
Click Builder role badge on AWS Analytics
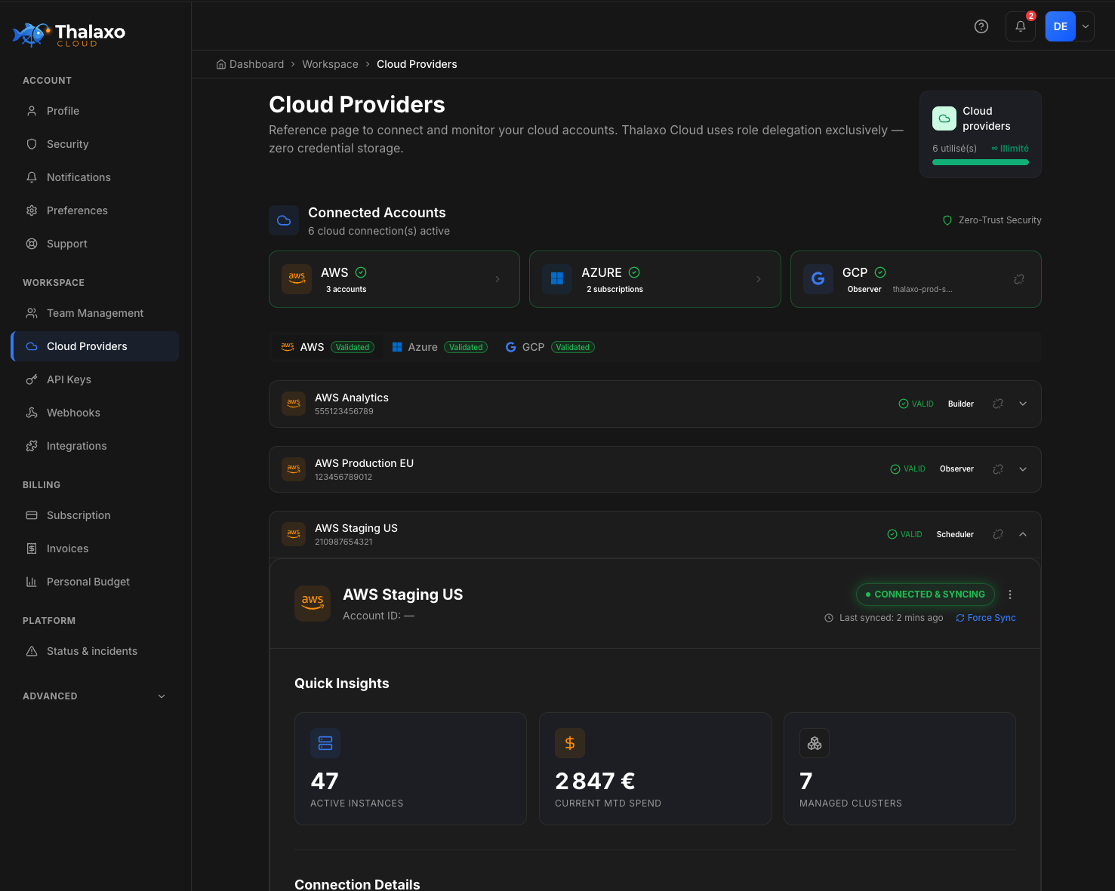click(x=961, y=404)
